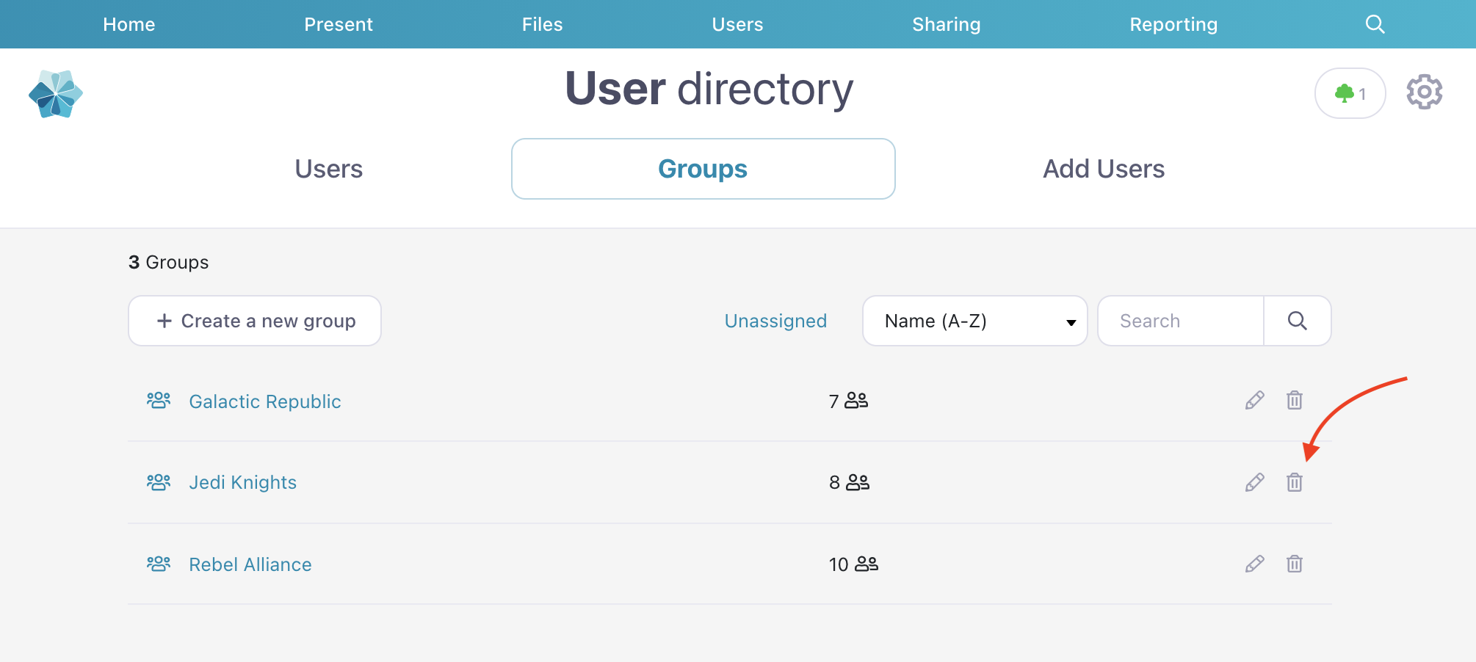Submit group search with magnifier button
The width and height of the screenshot is (1476, 662).
click(1297, 321)
